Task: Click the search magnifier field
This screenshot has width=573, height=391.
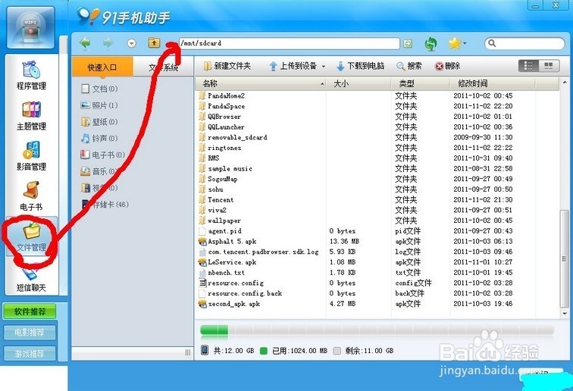Action: coord(524,43)
